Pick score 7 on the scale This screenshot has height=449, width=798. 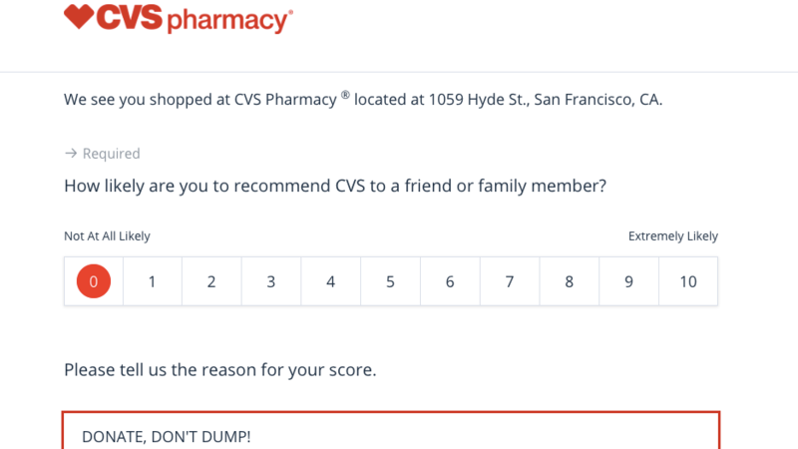tap(510, 281)
